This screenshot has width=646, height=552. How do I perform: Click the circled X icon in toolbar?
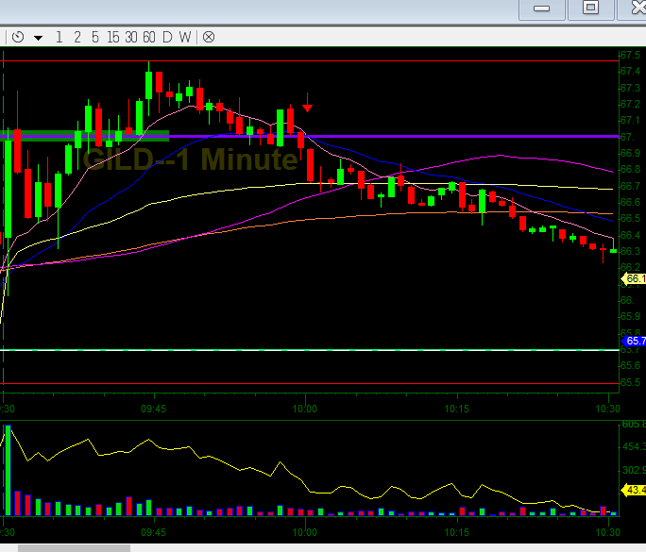[x=209, y=37]
